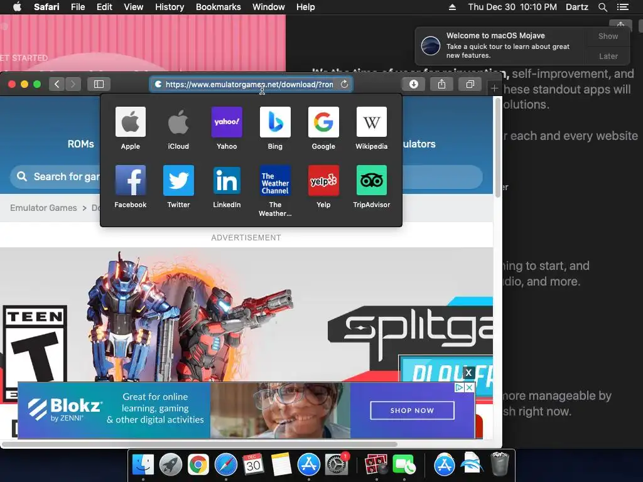Open Finder from the Dock
This screenshot has width=643, height=482.
tap(143, 465)
